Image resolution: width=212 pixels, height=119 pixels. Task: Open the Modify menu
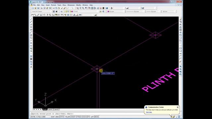[79, 5]
